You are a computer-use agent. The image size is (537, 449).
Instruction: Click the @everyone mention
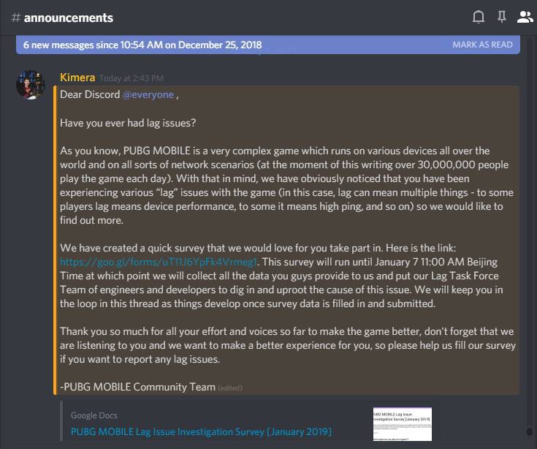coord(148,94)
